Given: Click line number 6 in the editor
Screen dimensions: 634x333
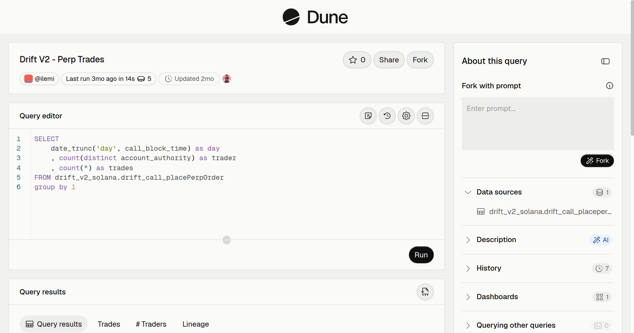Looking at the screenshot, I should [18, 187].
